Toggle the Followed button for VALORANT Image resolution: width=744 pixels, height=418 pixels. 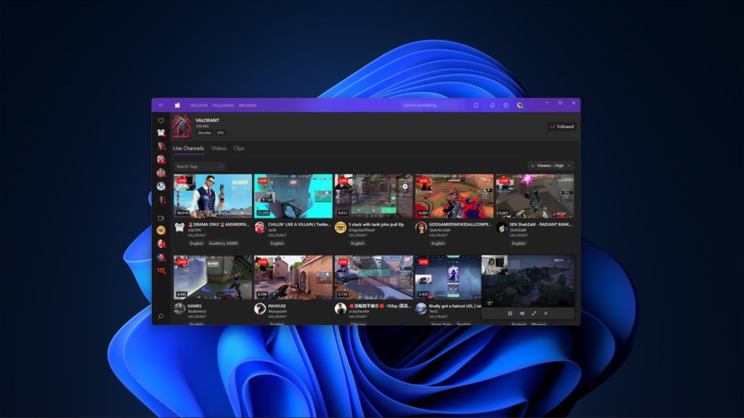point(562,126)
